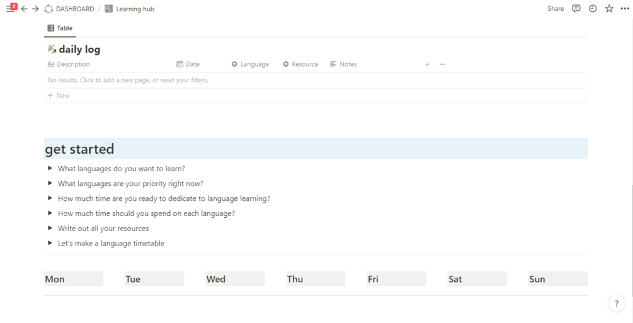The image size is (633, 323).
Task: Open the comments panel icon
Action: [x=576, y=9]
